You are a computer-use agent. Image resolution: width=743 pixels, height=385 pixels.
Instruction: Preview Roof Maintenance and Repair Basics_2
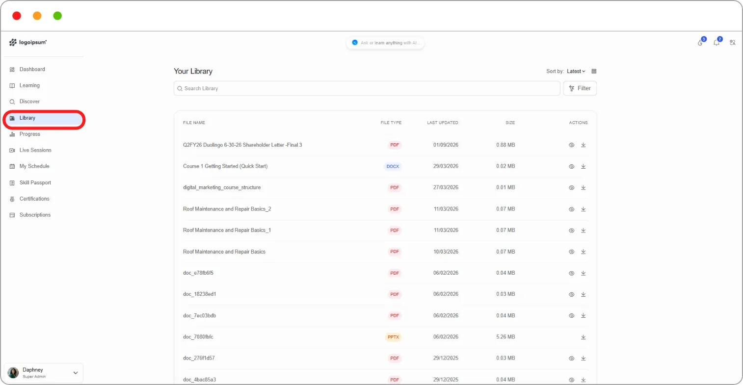point(571,209)
